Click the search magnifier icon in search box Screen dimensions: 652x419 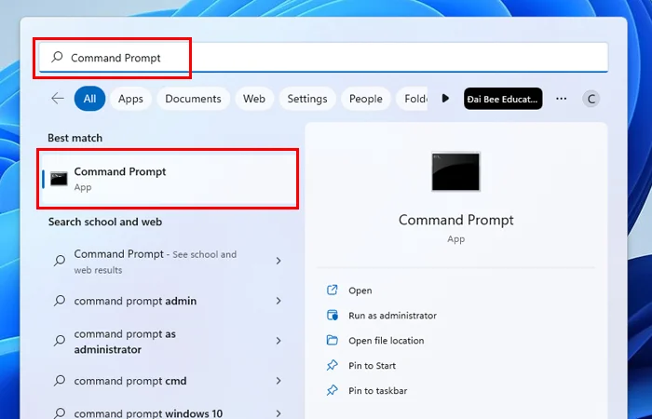pyautogui.click(x=57, y=57)
